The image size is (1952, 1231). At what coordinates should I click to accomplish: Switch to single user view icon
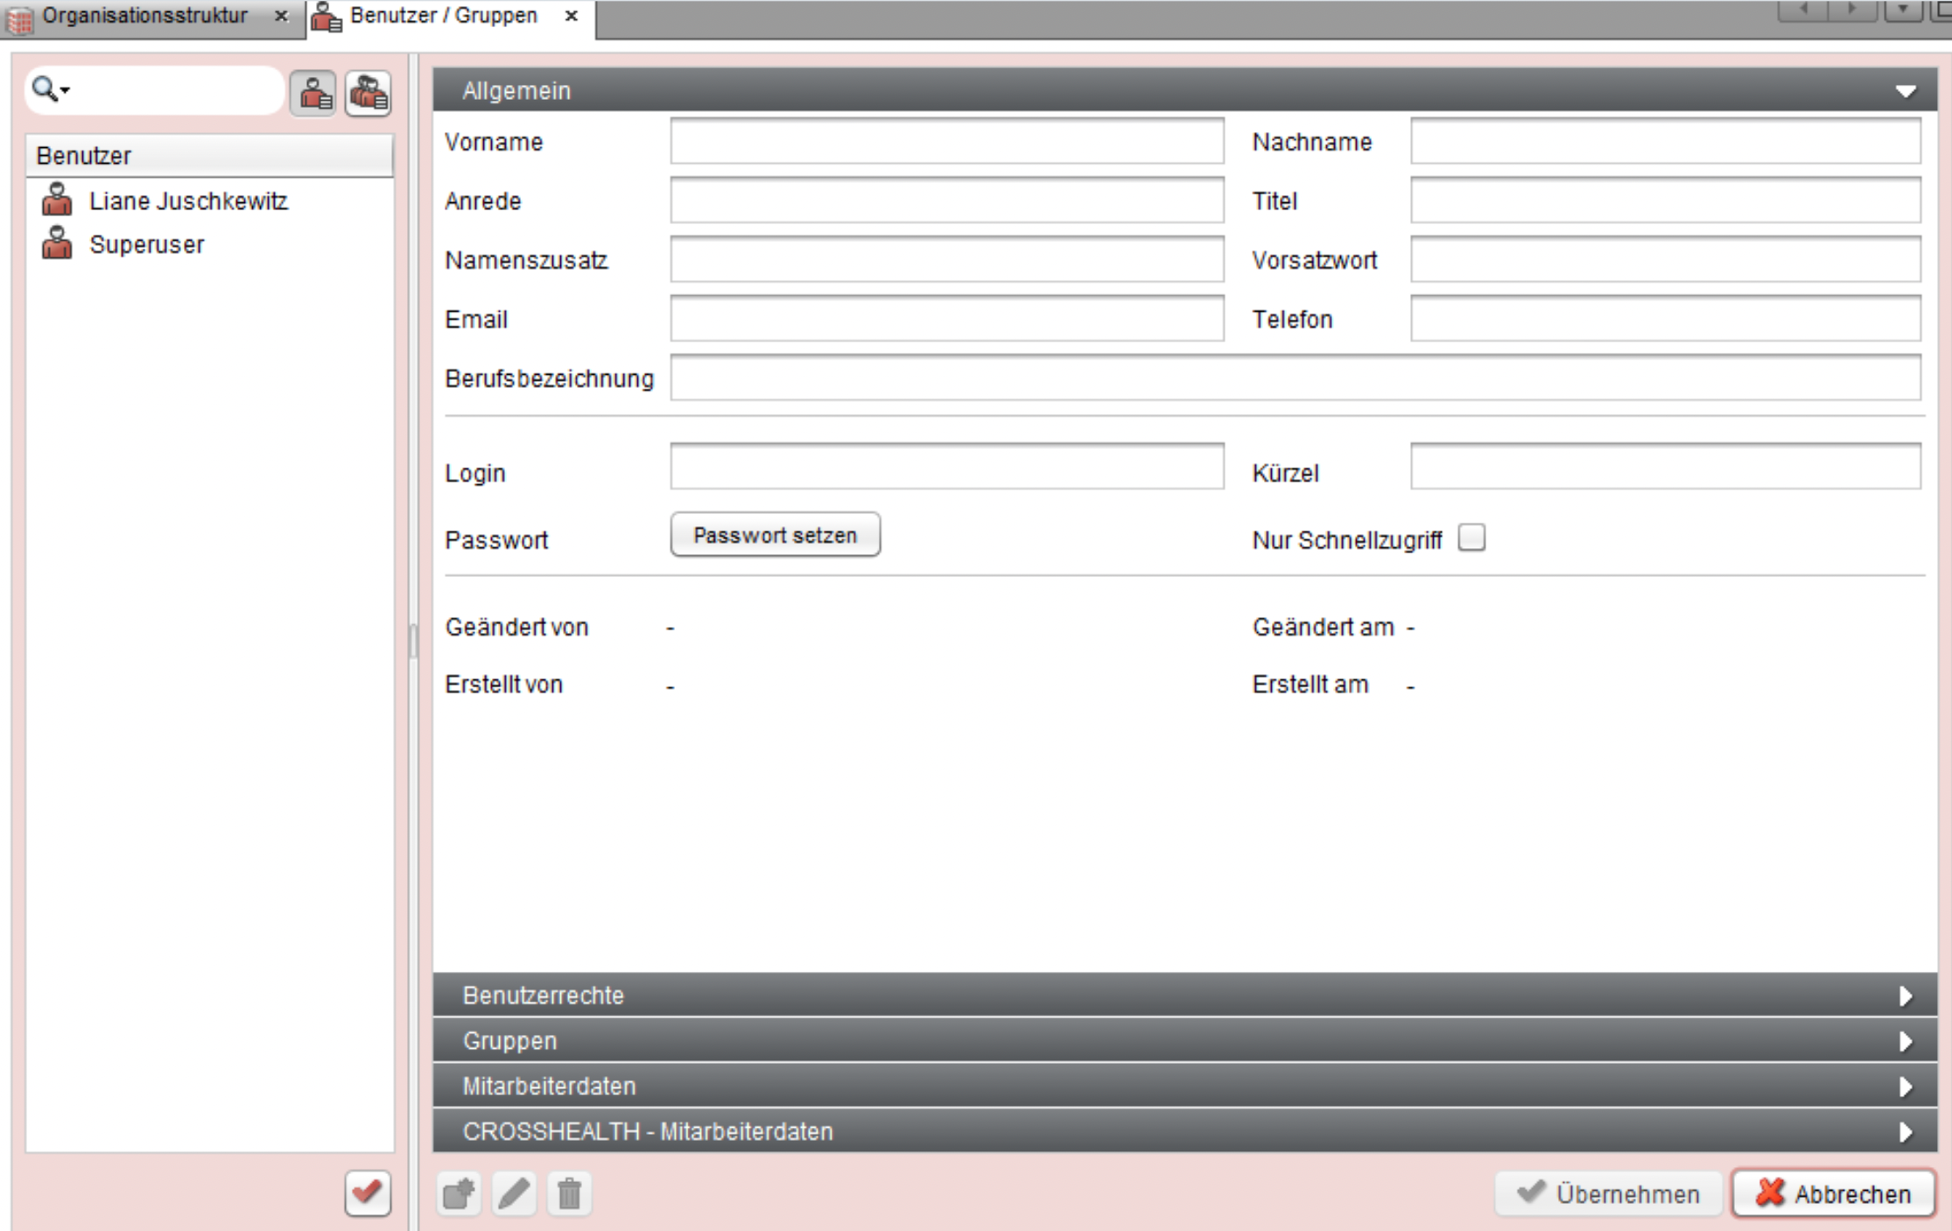click(314, 93)
